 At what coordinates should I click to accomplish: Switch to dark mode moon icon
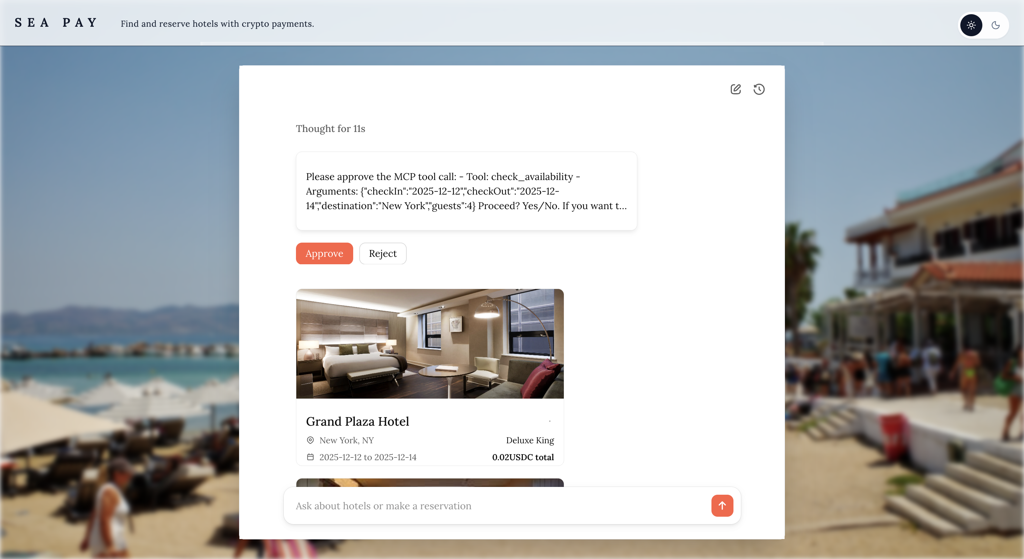pyautogui.click(x=995, y=25)
